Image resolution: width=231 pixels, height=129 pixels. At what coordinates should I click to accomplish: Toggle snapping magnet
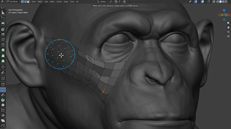tap(116, 2)
